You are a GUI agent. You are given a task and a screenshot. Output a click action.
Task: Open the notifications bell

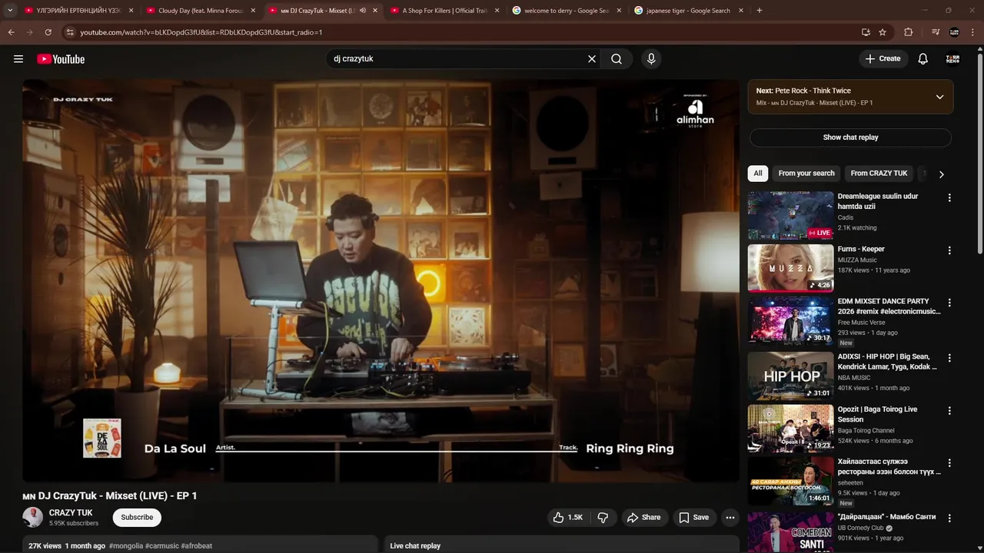(x=923, y=59)
